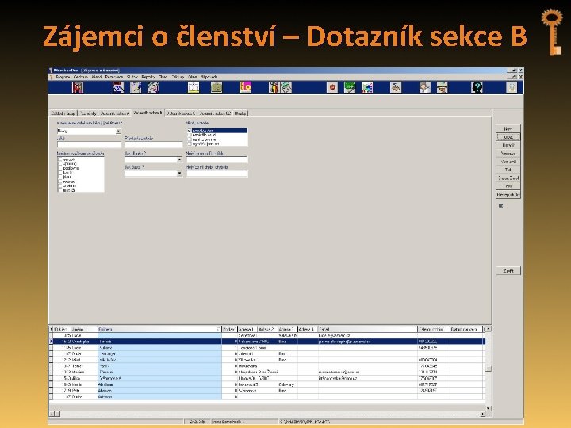Click the text field right of the upper dropdown

217,160
